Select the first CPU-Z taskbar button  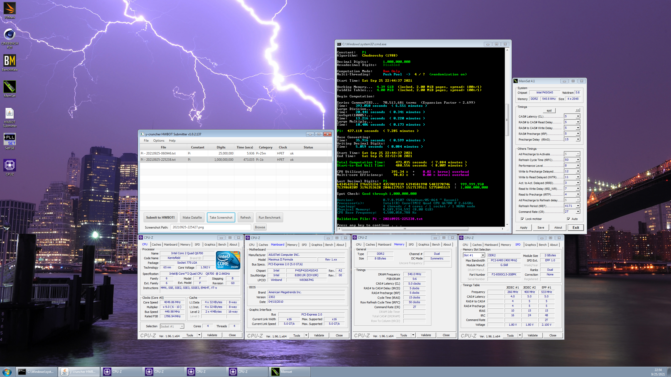121,372
